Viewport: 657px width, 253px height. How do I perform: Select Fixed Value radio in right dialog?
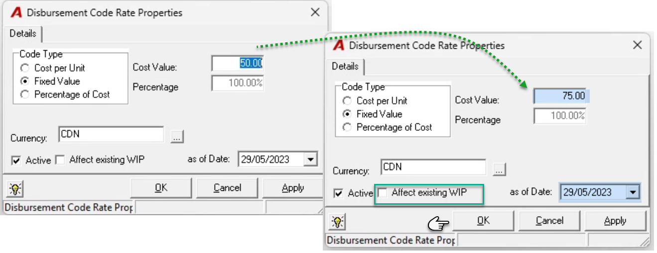[347, 114]
